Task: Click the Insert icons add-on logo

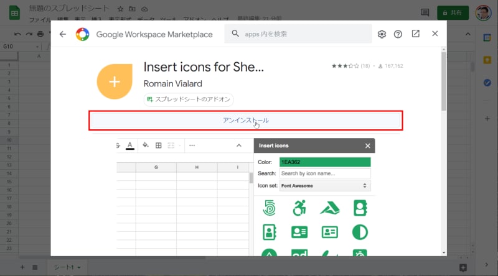Action: pyautogui.click(x=116, y=81)
